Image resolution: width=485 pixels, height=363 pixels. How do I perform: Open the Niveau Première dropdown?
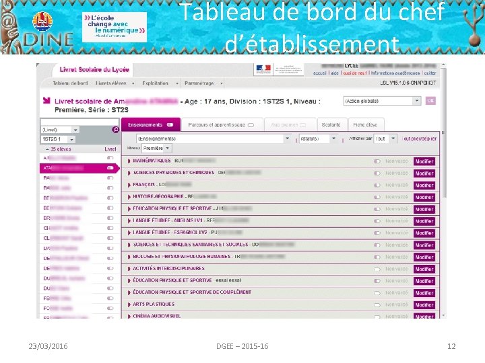(x=157, y=149)
